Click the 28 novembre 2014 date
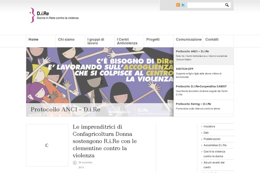 click(x=85, y=165)
